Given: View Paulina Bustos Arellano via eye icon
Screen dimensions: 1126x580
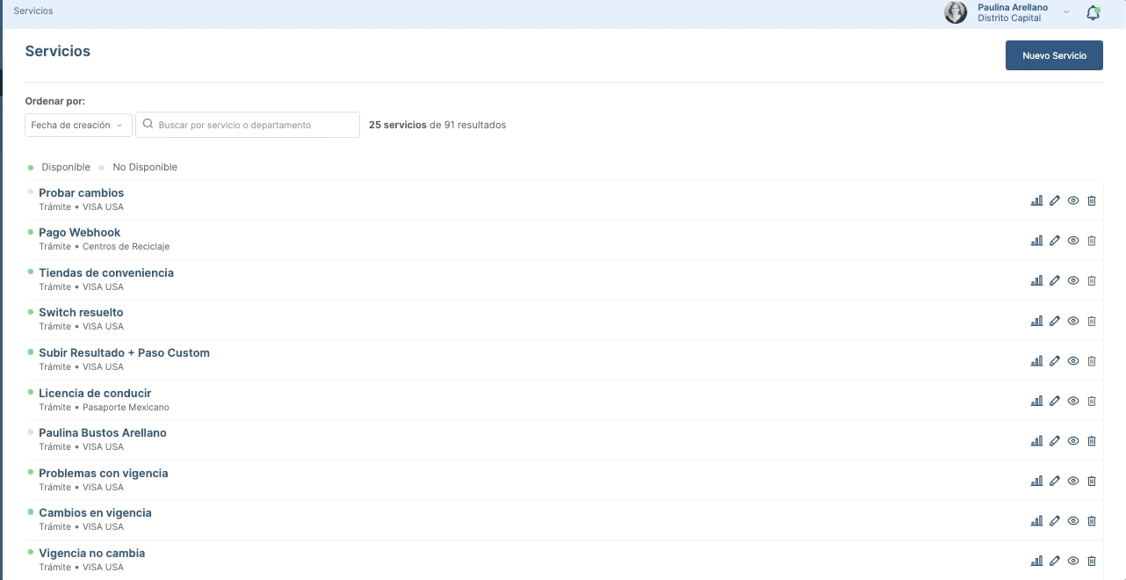Looking at the screenshot, I should [x=1073, y=440].
